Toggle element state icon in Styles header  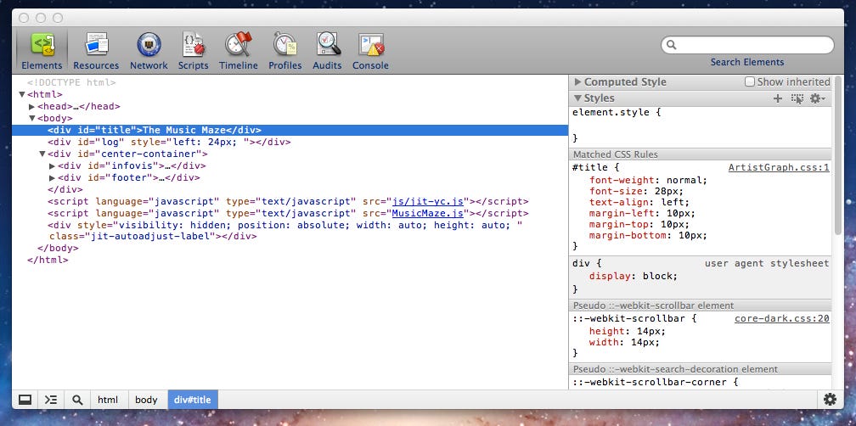coord(797,98)
